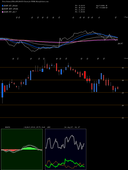Click the 'Pre L: 28.31' value
This screenshot has height=170, width=128.
(80, 10)
